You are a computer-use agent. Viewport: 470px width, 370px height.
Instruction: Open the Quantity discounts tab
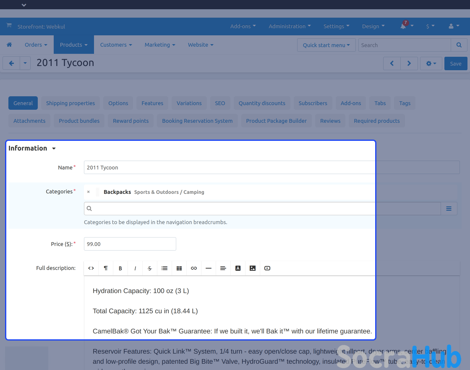(262, 103)
